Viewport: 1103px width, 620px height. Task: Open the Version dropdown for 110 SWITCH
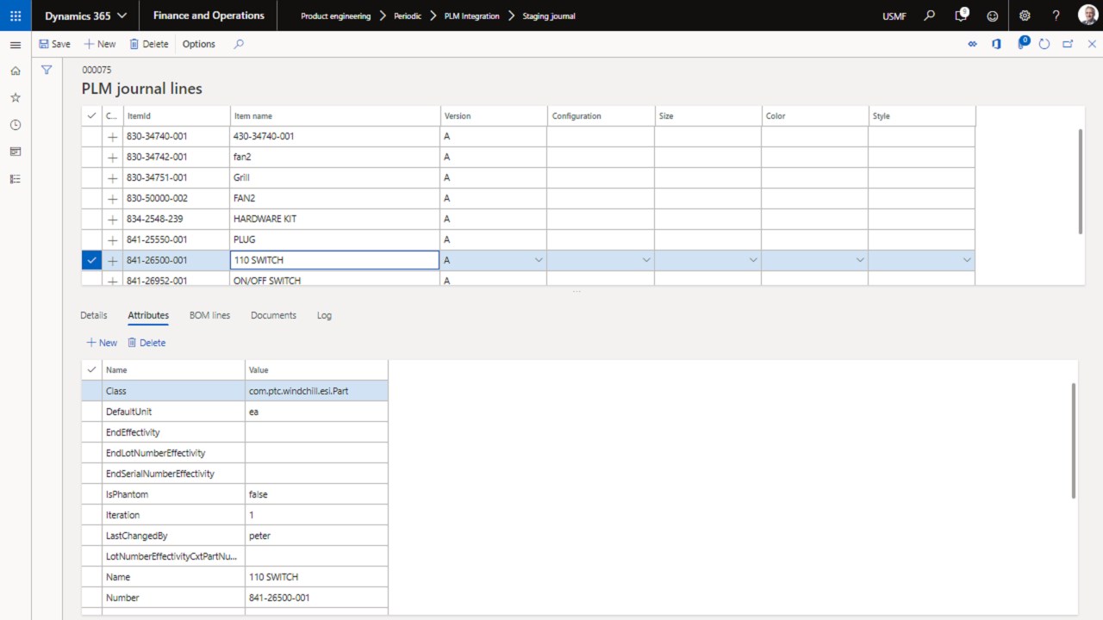pos(539,260)
